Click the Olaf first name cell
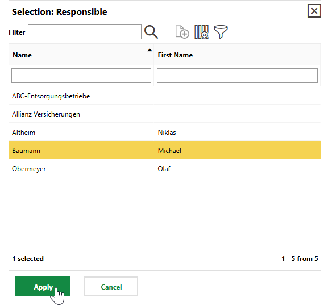The image size is (324, 306). (x=164, y=169)
